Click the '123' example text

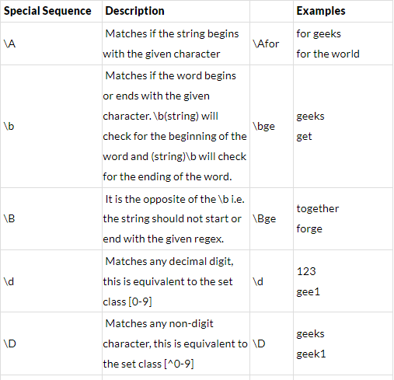(306, 271)
